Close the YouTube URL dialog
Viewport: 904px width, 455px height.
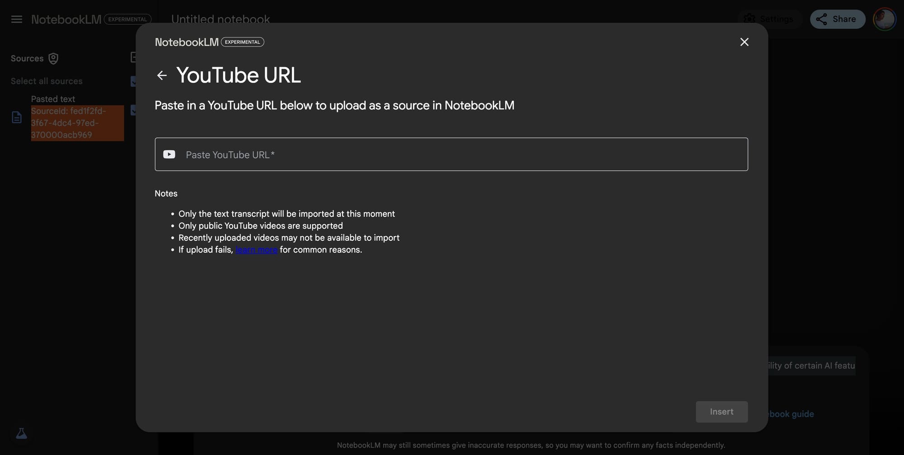click(744, 42)
